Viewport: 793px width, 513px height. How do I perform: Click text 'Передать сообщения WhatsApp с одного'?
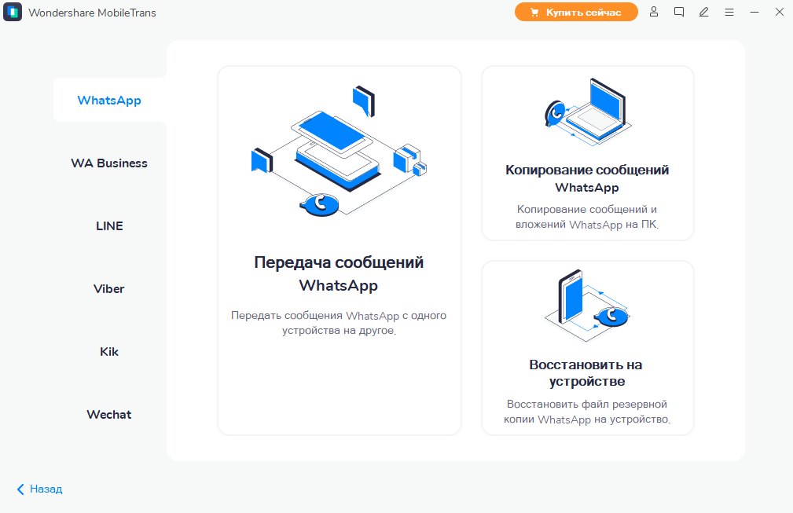tap(339, 315)
